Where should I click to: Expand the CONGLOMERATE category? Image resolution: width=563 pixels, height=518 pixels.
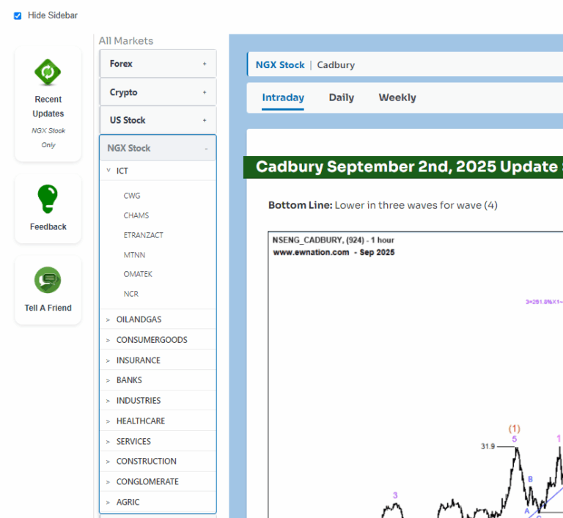pos(158,482)
